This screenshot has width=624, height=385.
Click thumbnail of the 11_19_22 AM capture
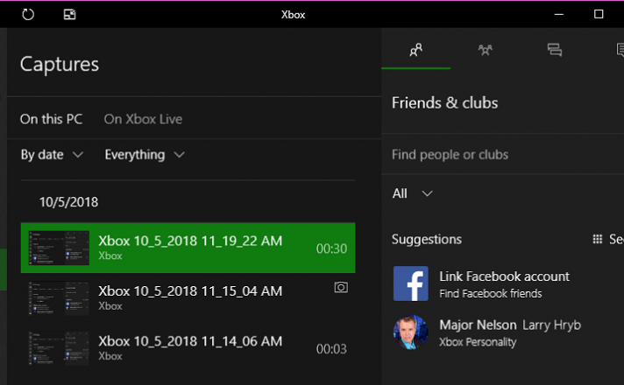coord(59,248)
